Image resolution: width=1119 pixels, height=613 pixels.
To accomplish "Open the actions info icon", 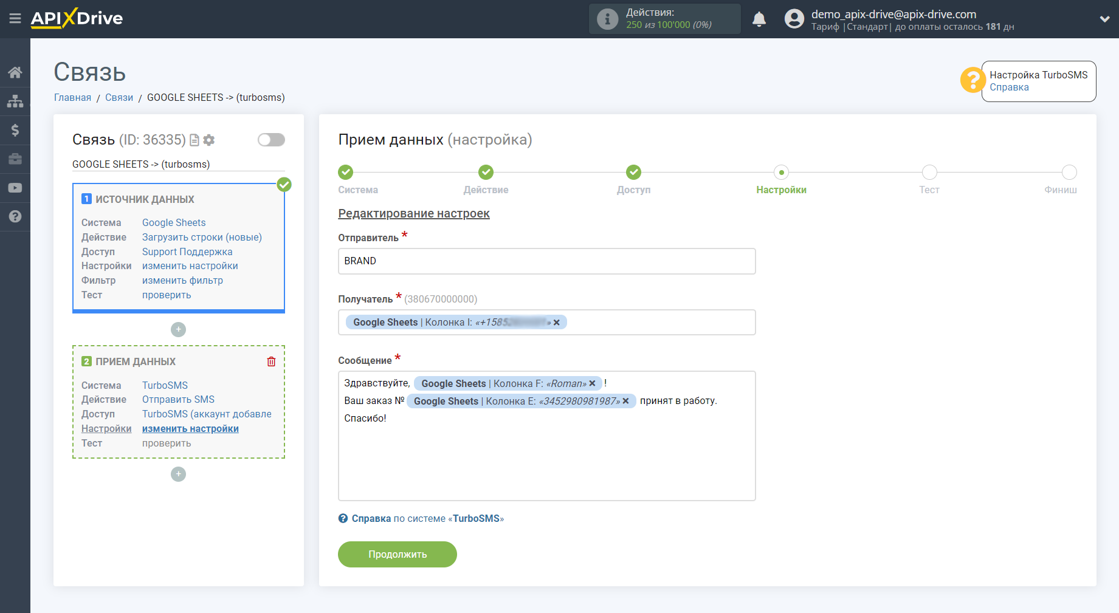I will 607,19.
